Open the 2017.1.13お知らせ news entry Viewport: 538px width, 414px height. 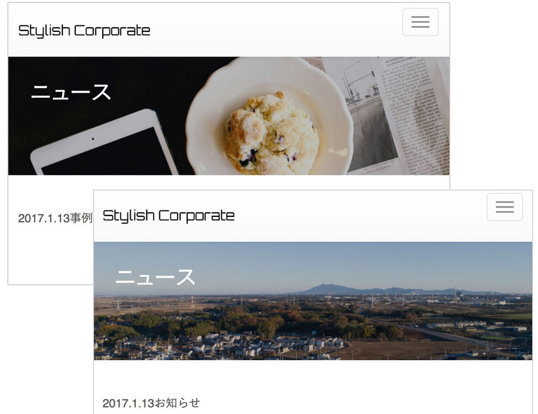151,403
